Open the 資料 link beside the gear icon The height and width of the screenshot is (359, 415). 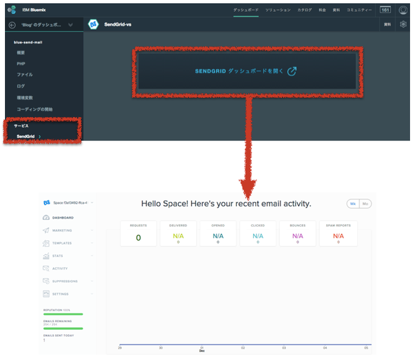coord(387,25)
